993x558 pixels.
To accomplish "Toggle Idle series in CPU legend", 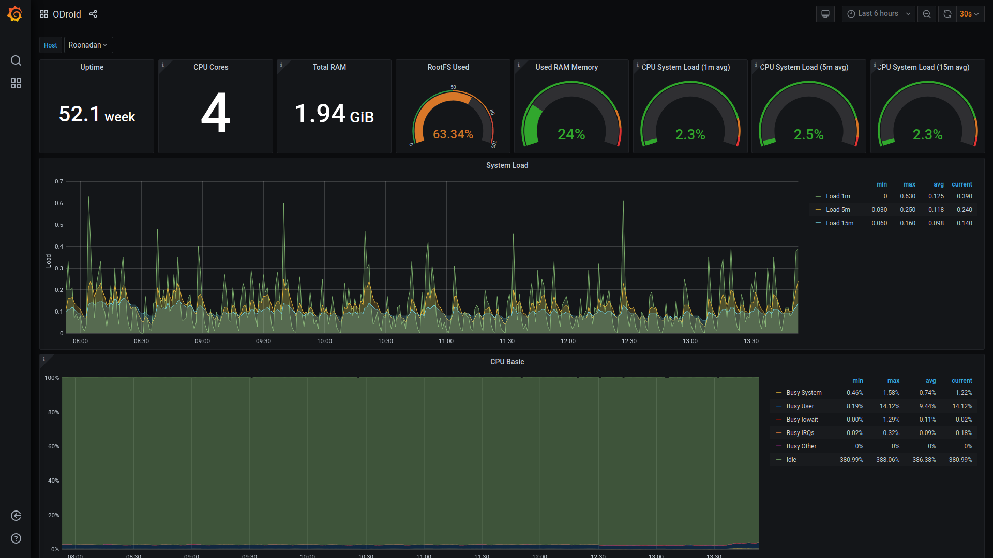I will (791, 460).
